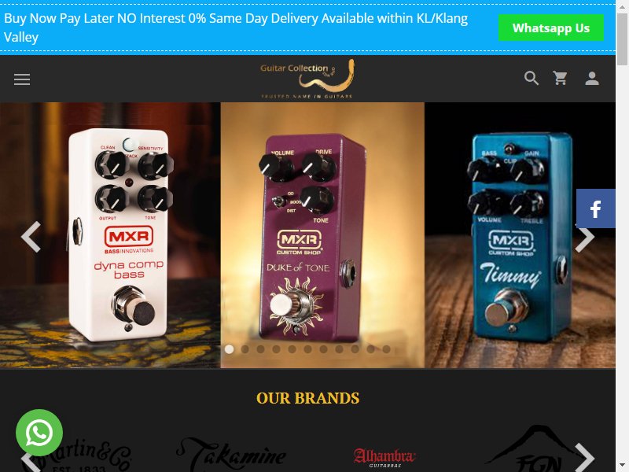Go to next brands with right chevron
Screen dimensions: 629x472
pos(584,458)
